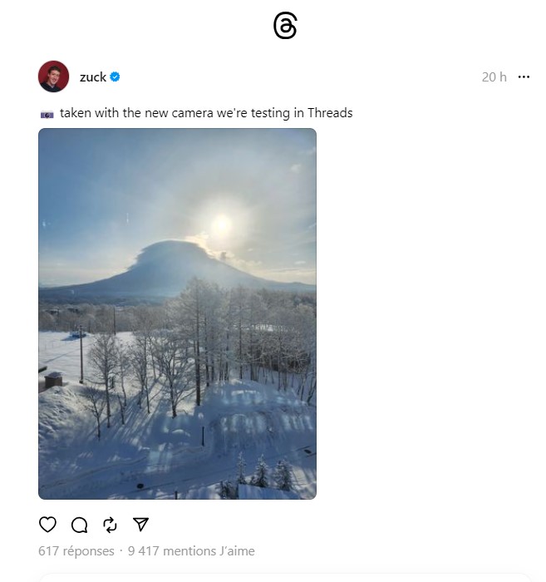Open more options three-dot menu
The width and height of the screenshot is (546, 582).
pos(524,76)
